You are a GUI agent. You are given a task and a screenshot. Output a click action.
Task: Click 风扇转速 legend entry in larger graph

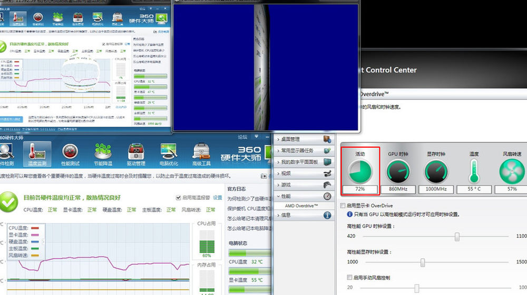24,255
